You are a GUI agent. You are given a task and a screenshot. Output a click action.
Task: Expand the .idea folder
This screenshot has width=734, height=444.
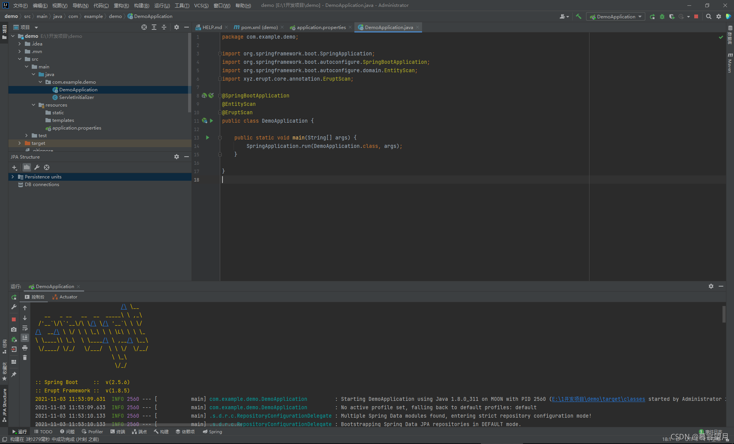(x=19, y=44)
